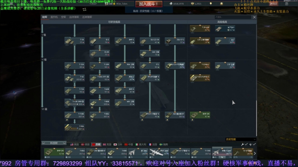
Task: Open the battle mode selector under 加入战斗
Action: click(149, 11)
